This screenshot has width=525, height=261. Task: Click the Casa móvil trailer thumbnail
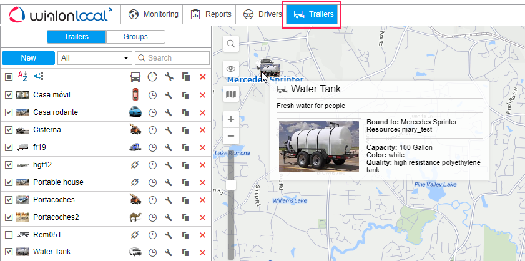(x=22, y=95)
